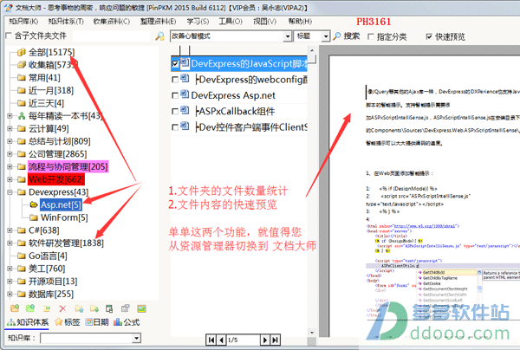Image resolution: width=520 pixels, height=350 pixels.
Task: Open the 知识体系(T) menu
Action: [x=66, y=21]
